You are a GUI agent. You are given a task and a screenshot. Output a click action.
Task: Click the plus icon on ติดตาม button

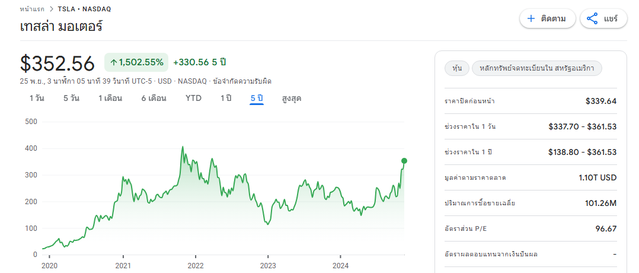pyautogui.click(x=531, y=18)
